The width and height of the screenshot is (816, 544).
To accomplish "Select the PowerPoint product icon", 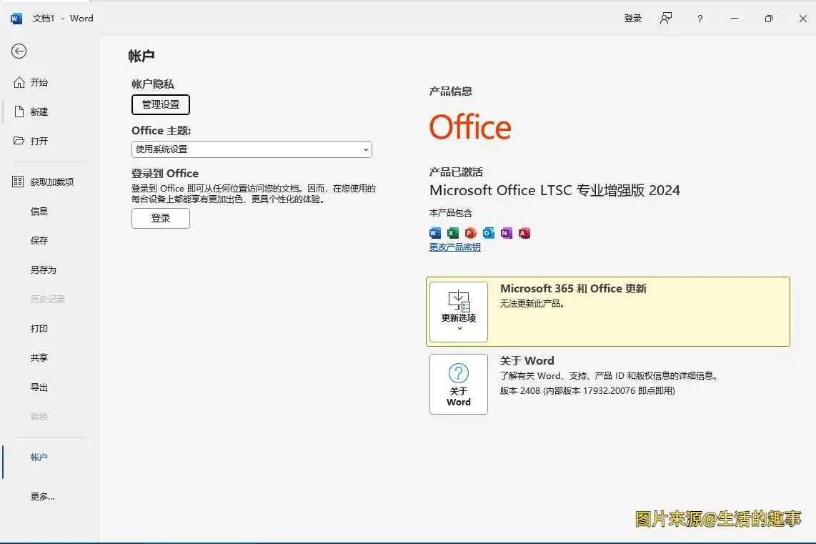I will 470,232.
